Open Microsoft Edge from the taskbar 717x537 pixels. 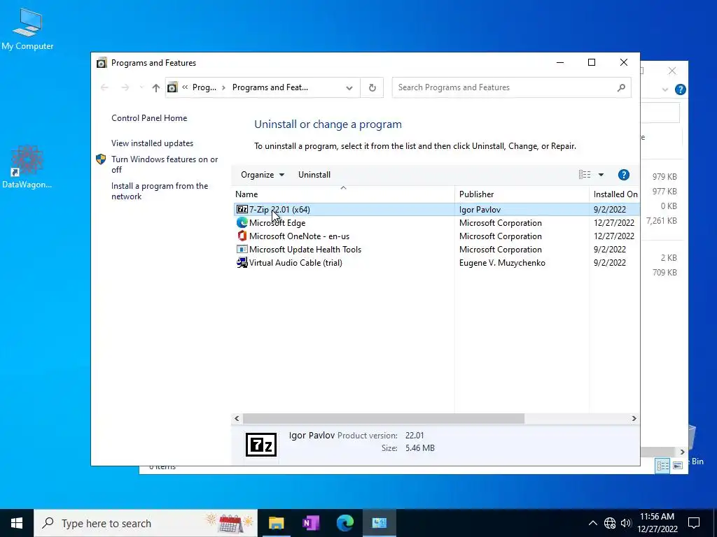[x=345, y=523]
